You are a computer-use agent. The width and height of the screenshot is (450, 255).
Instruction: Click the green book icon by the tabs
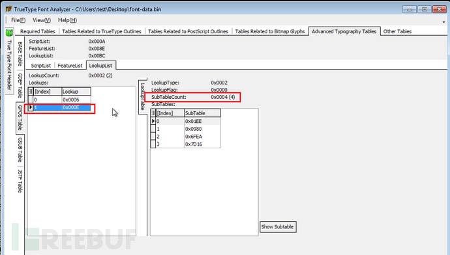9,33
